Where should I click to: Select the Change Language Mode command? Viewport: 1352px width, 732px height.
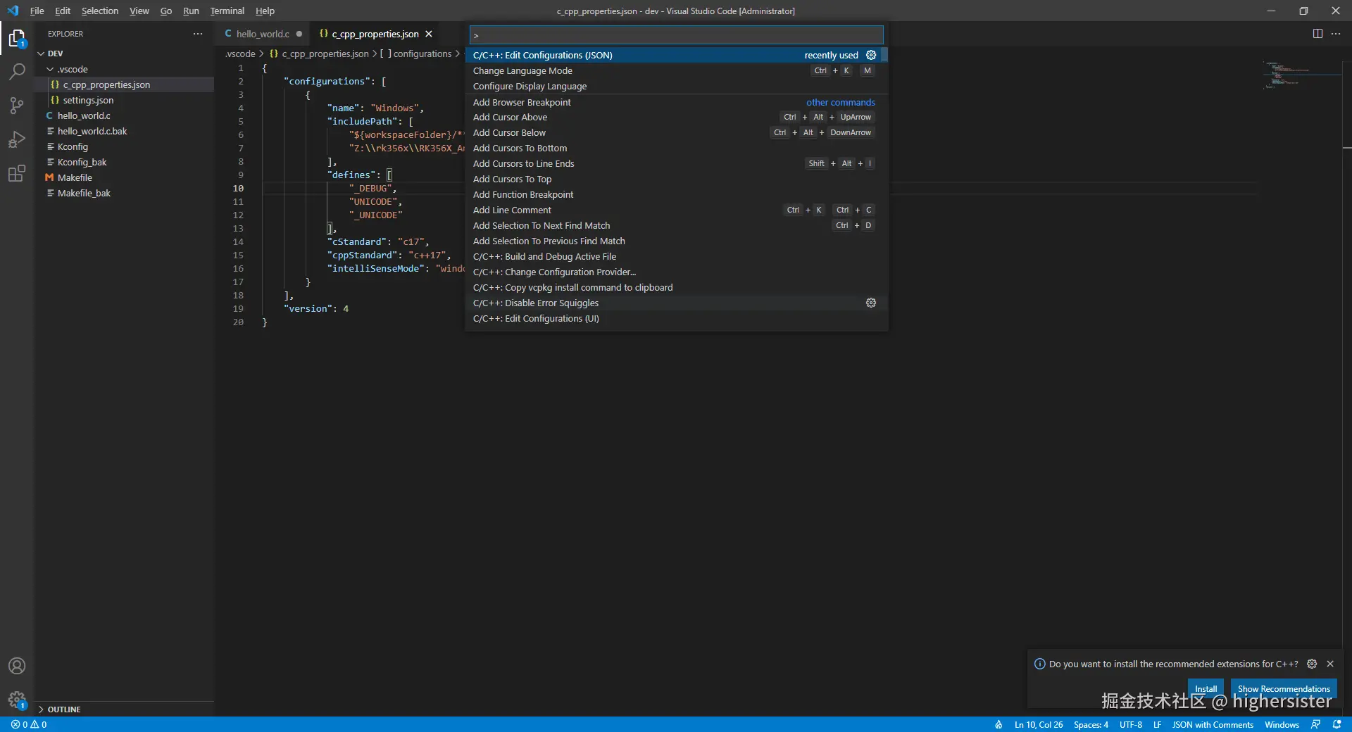[676, 70]
